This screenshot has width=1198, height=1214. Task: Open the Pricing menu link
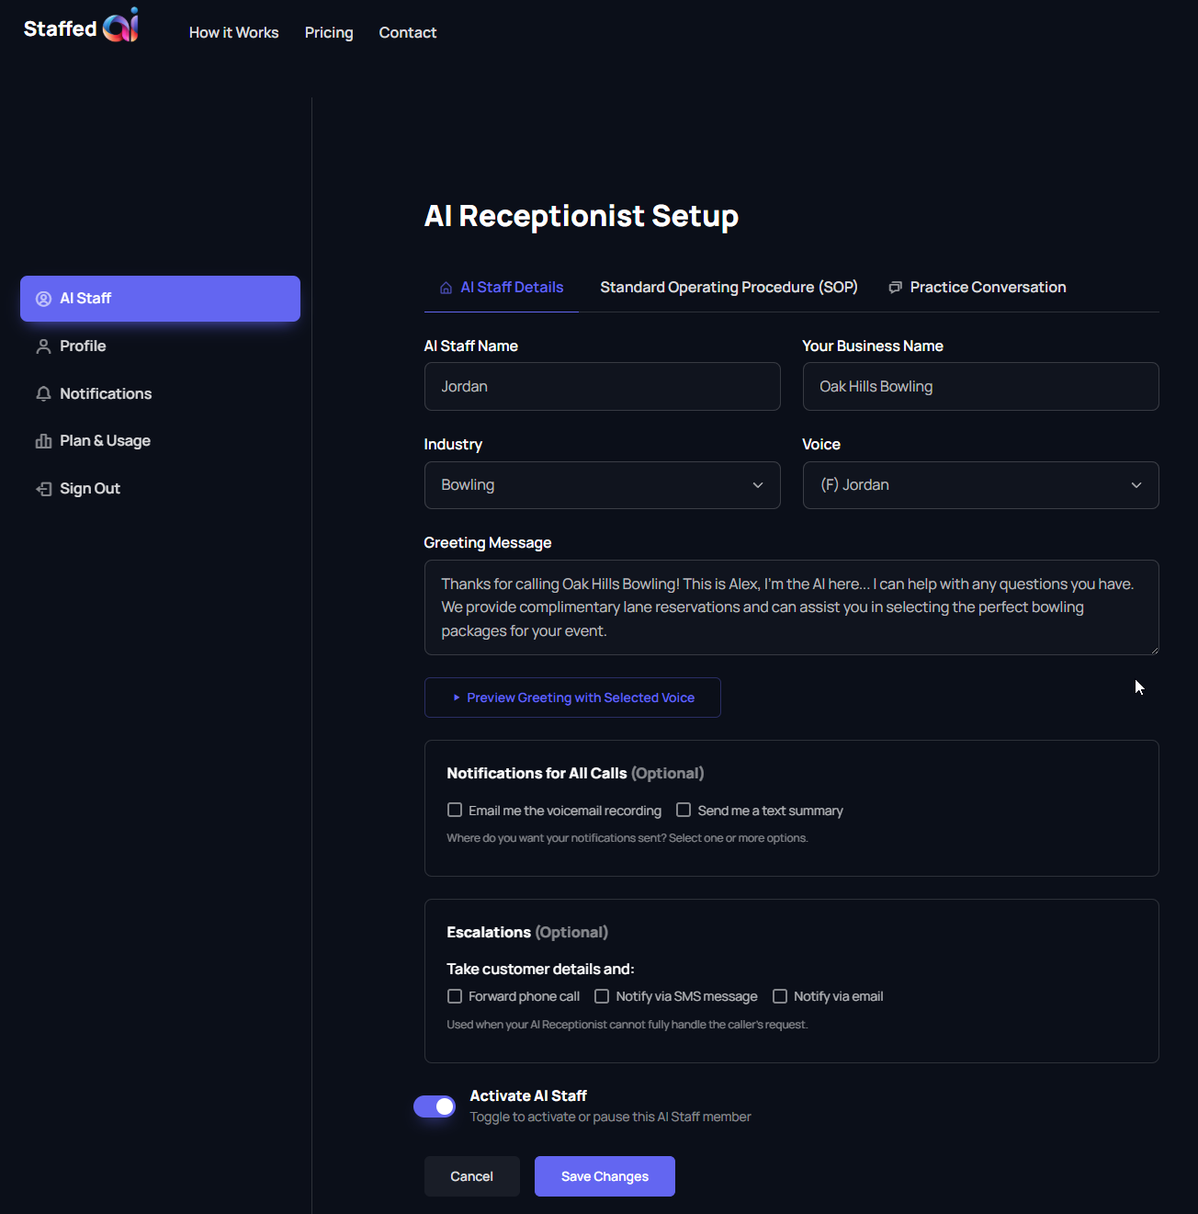pos(329,33)
